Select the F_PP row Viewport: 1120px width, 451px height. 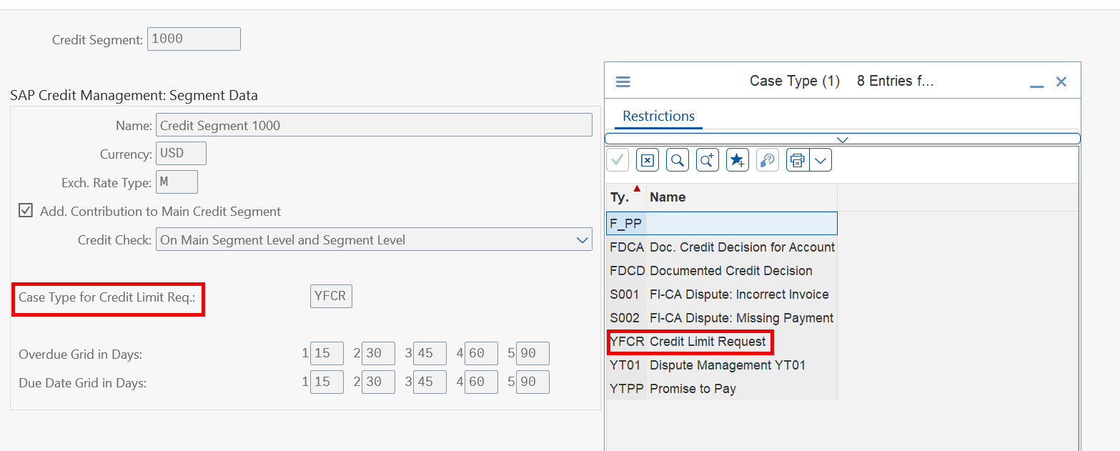[x=722, y=224]
